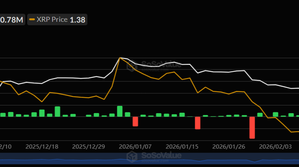
Task: Click the 2025/12/29 date axis label
Action: 89,146
